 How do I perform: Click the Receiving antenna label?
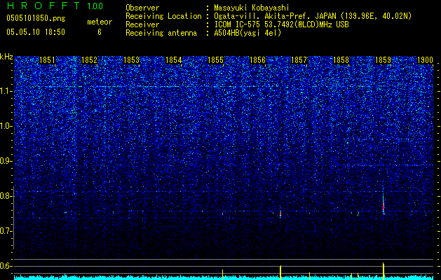click(161, 33)
